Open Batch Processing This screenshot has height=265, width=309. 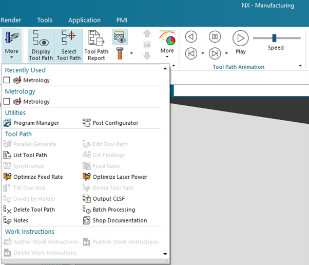(109, 210)
